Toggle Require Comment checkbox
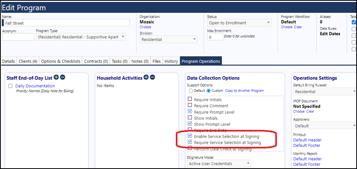The width and height of the screenshot is (357, 169). click(x=190, y=105)
